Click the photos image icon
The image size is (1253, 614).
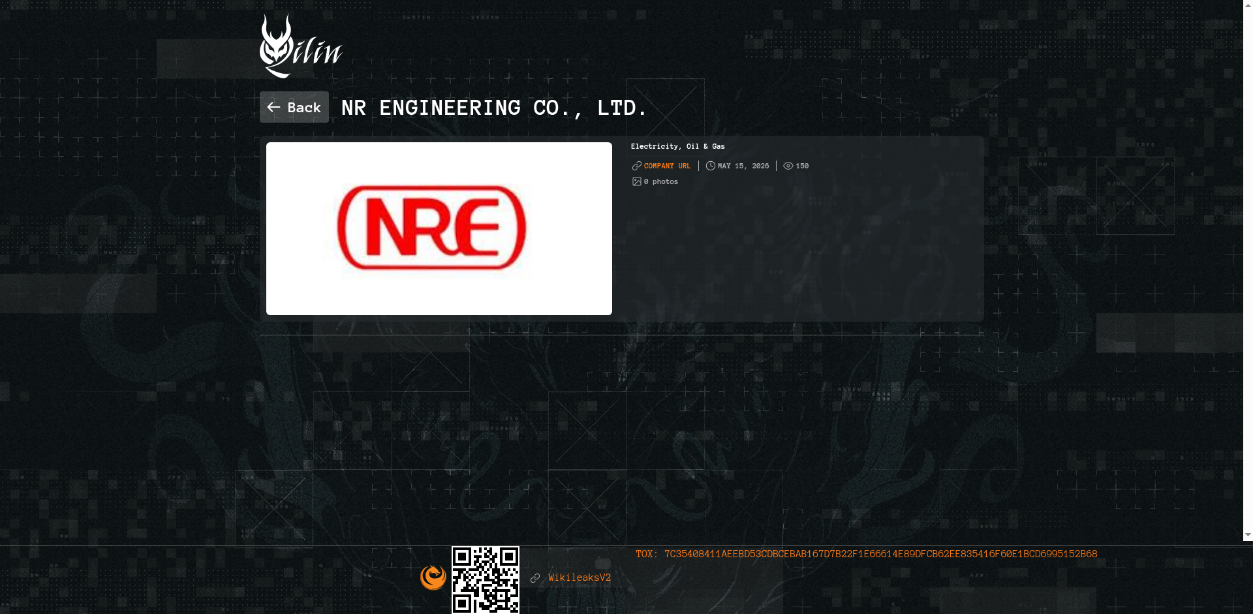pyautogui.click(x=637, y=181)
